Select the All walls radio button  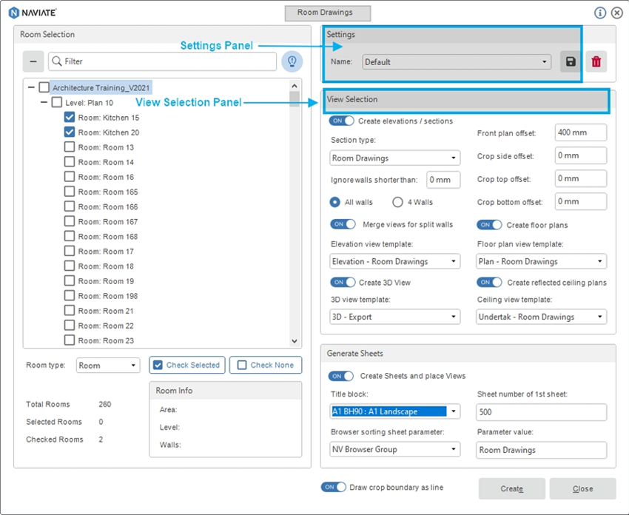tap(335, 202)
